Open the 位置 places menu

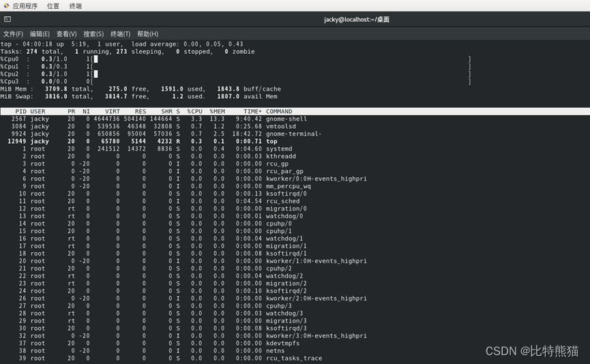click(x=53, y=6)
